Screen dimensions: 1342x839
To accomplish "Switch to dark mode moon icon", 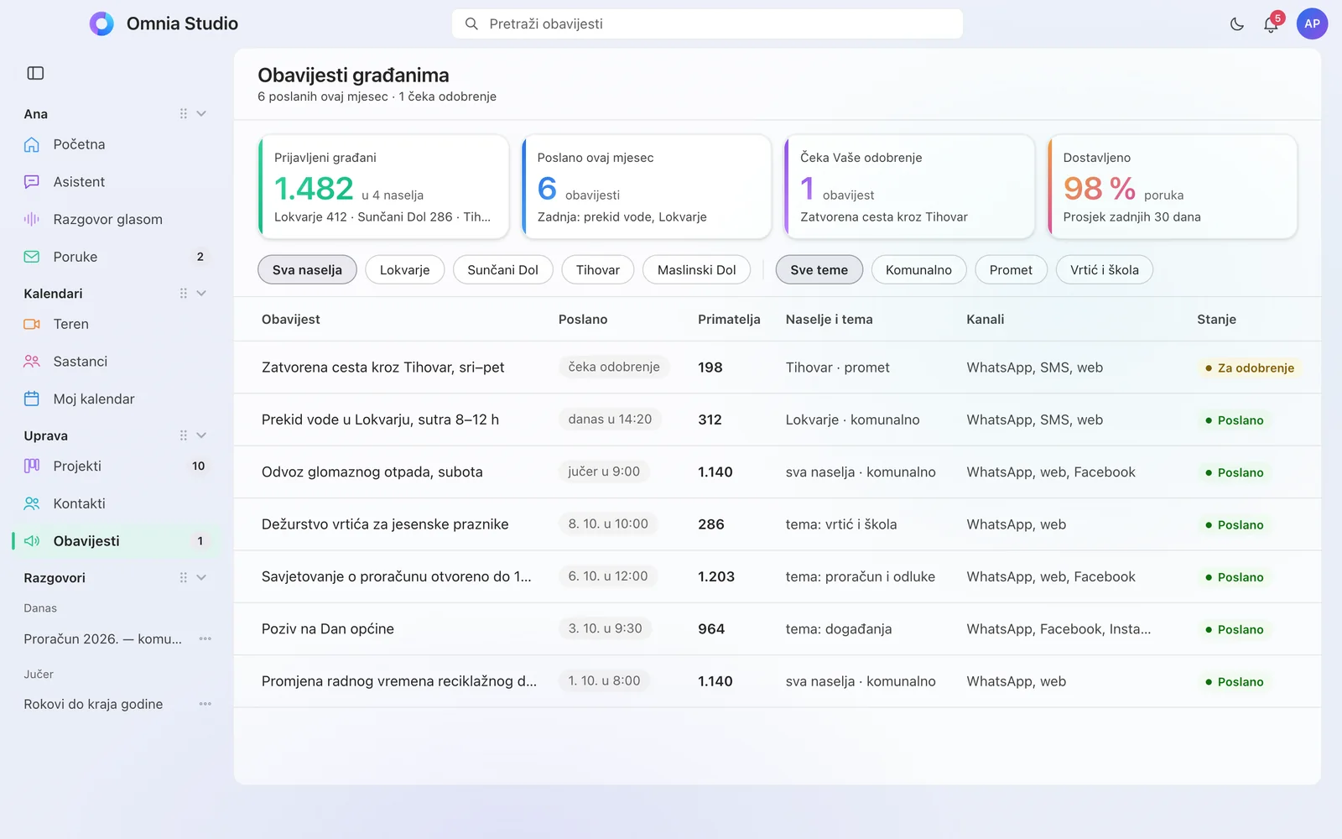I will [1236, 24].
